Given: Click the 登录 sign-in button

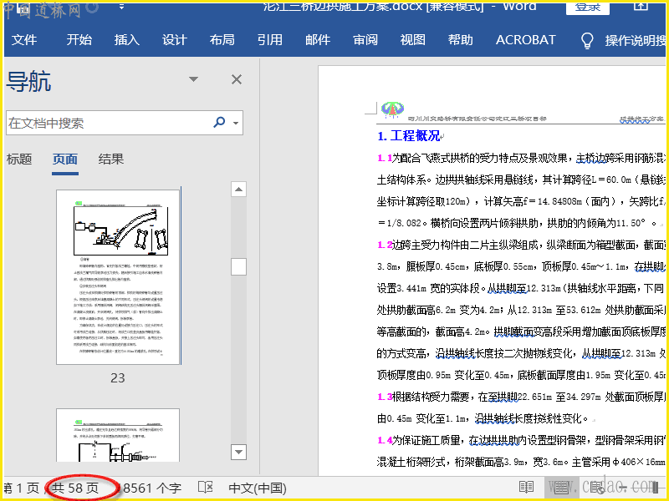Looking at the screenshot, I should pos(588,8).
